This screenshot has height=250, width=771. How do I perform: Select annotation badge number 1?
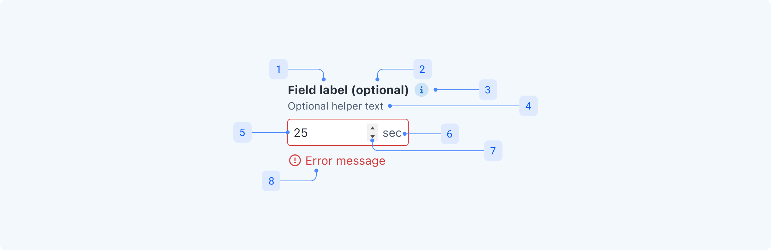(x=278, y=69)
